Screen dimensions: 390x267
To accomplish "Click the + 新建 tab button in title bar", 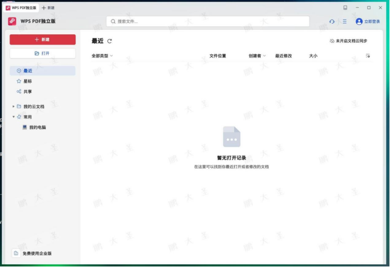I will [48, 8].
